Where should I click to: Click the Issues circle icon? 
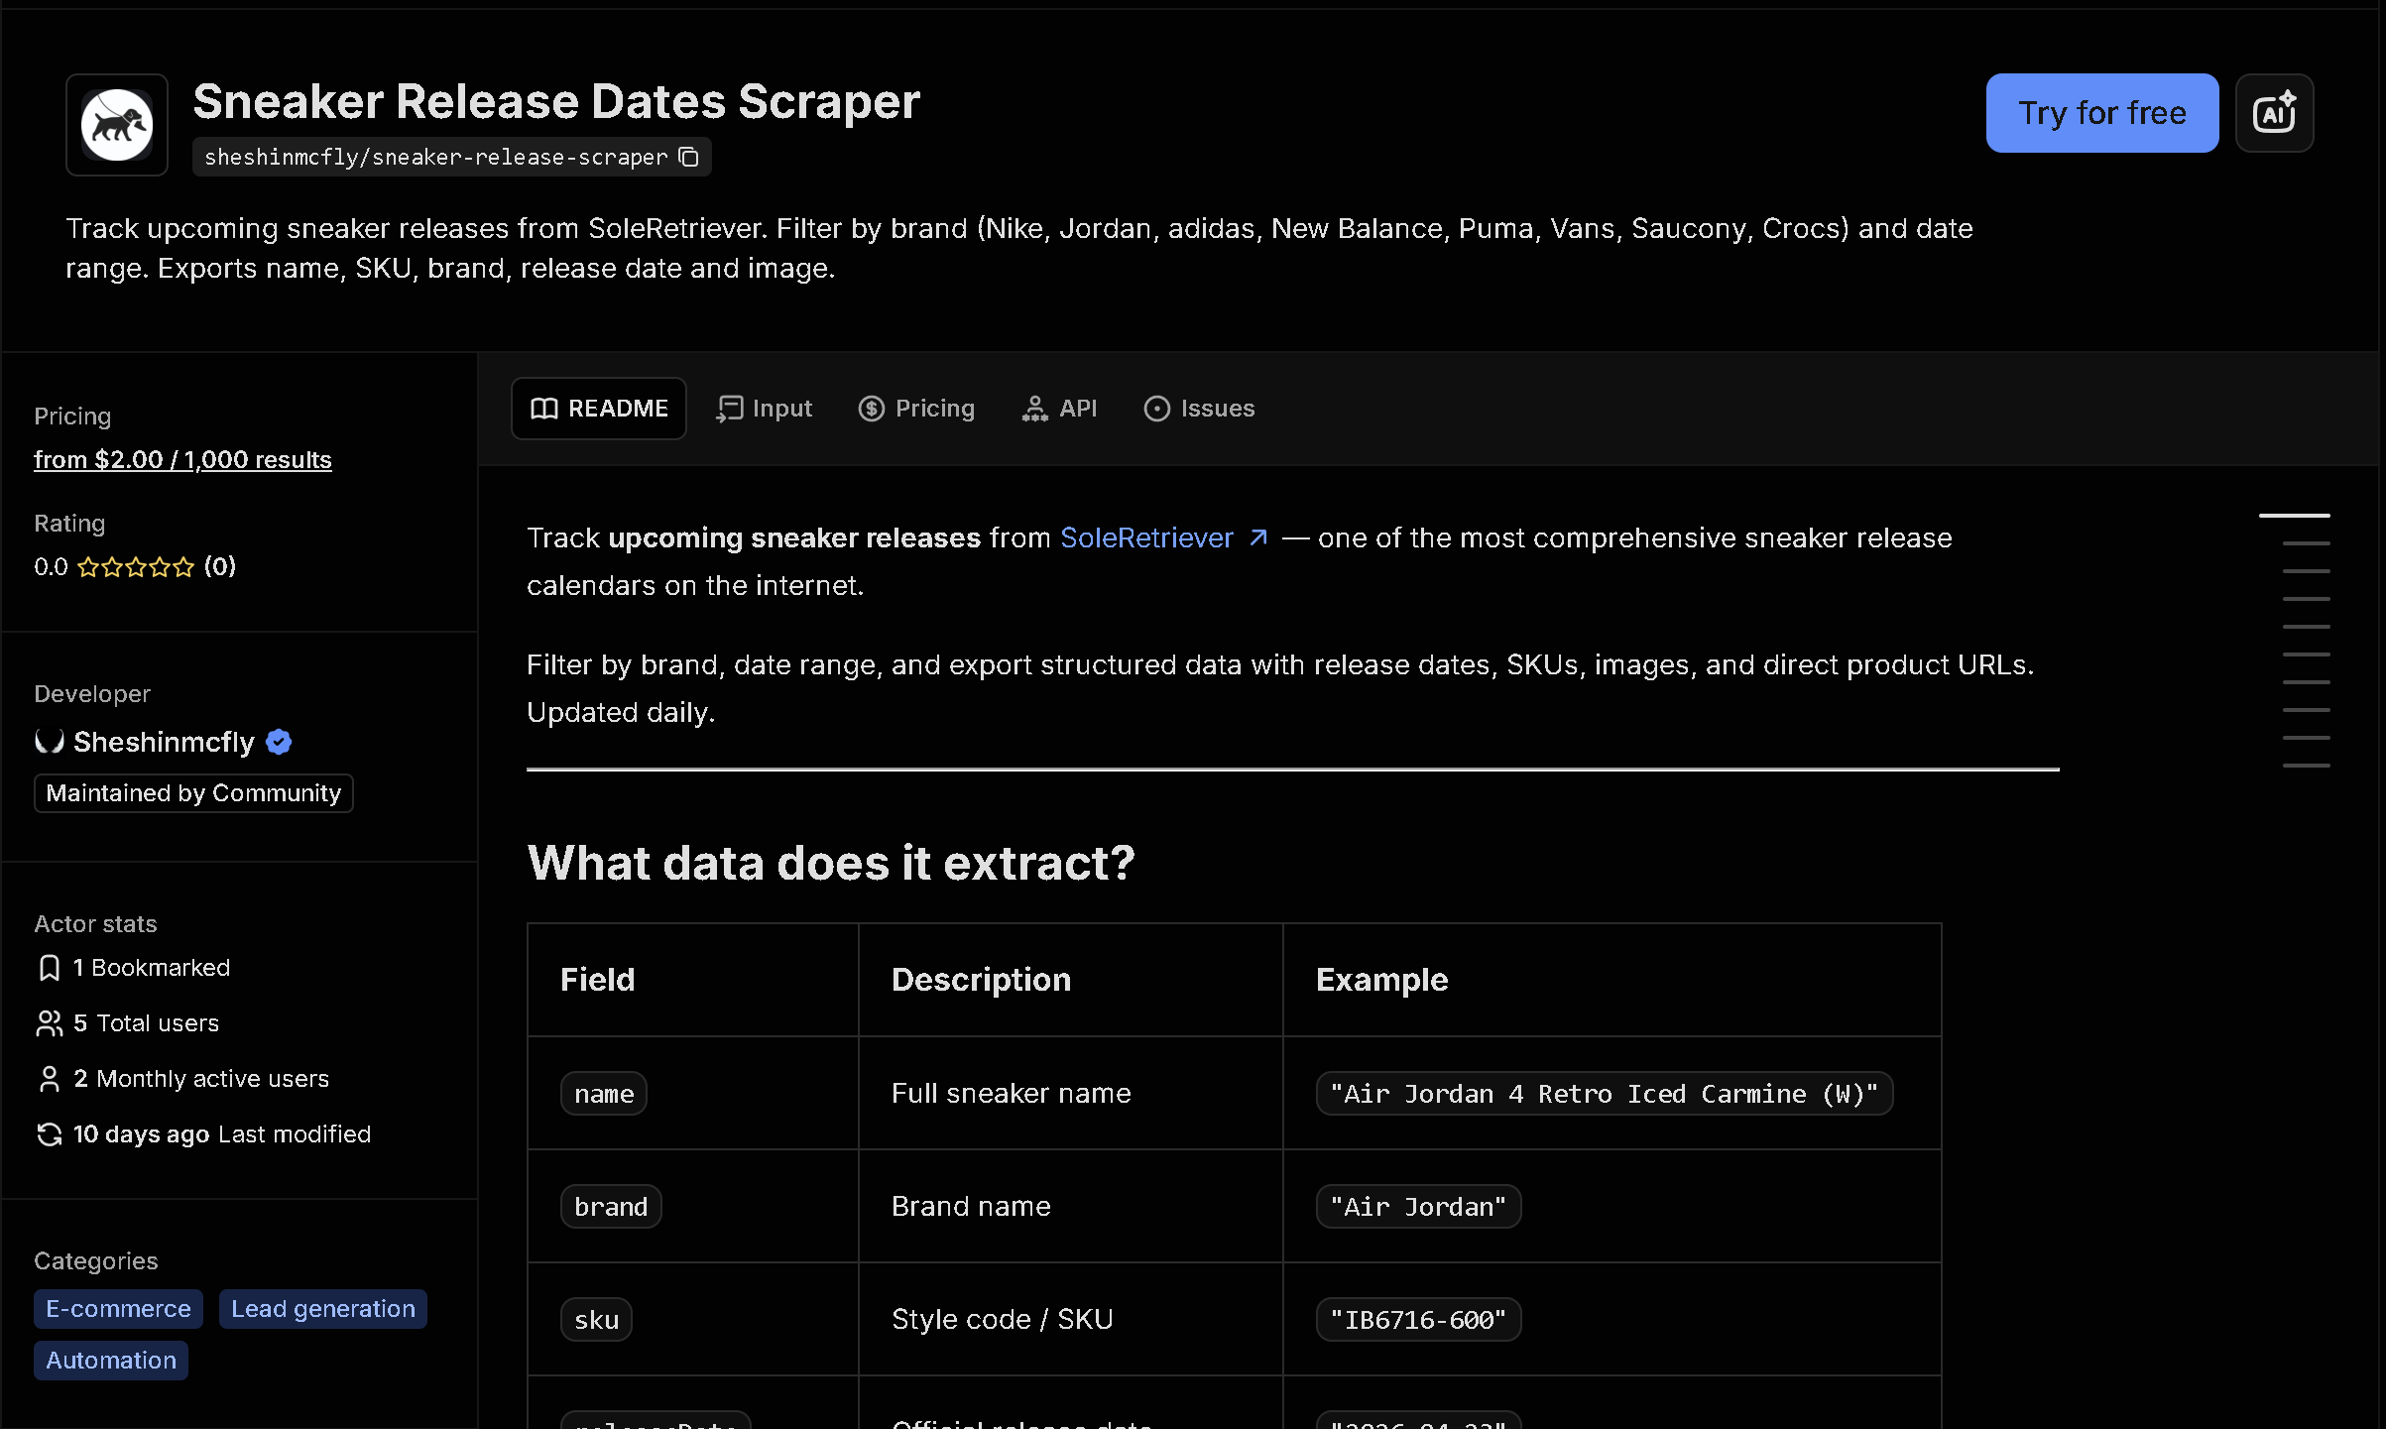point(1157,409)
